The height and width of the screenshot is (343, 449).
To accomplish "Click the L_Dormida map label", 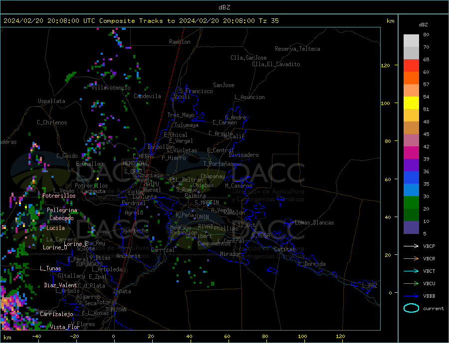I will pos(312,264).
